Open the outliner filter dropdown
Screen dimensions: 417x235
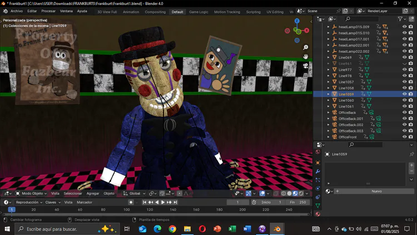[401, 19]
